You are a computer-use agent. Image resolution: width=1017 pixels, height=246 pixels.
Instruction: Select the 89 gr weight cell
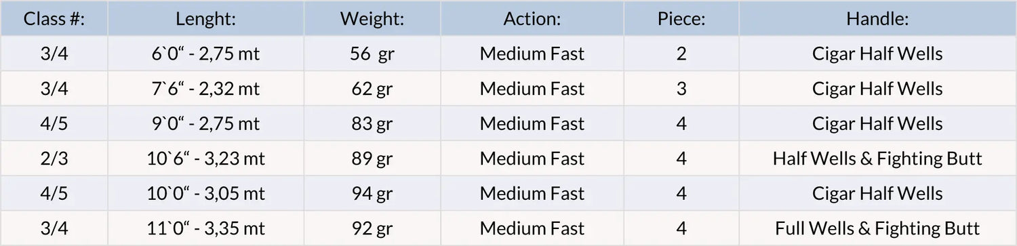pos(372,159)
